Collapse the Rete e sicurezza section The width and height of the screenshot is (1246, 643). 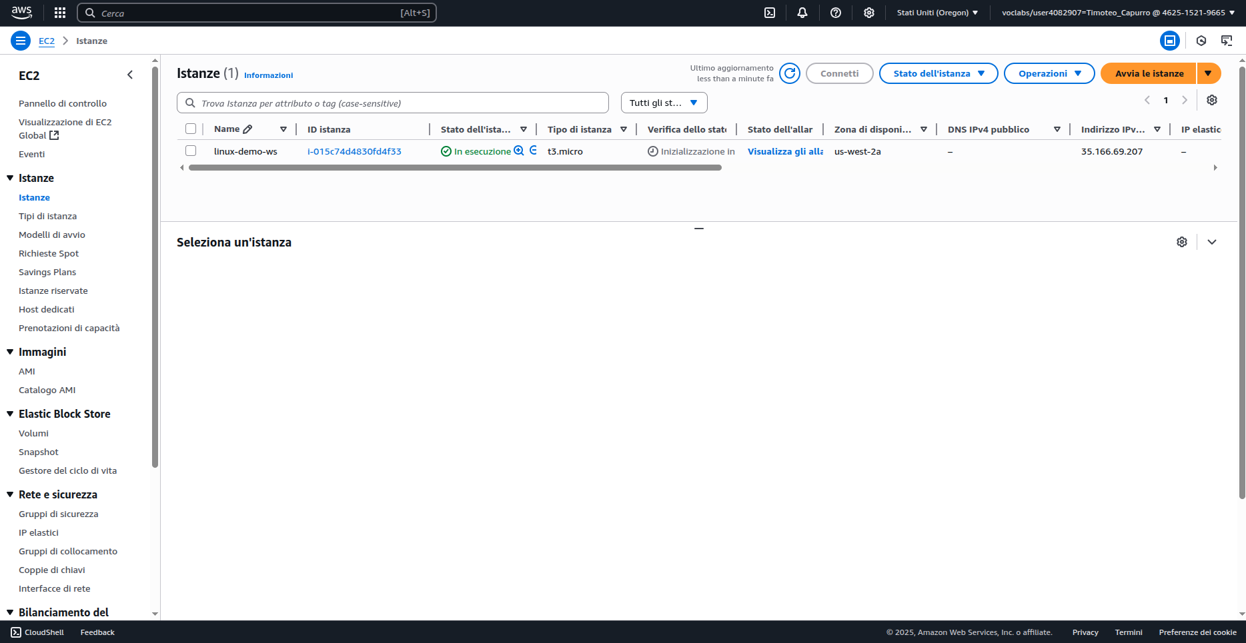10,494
